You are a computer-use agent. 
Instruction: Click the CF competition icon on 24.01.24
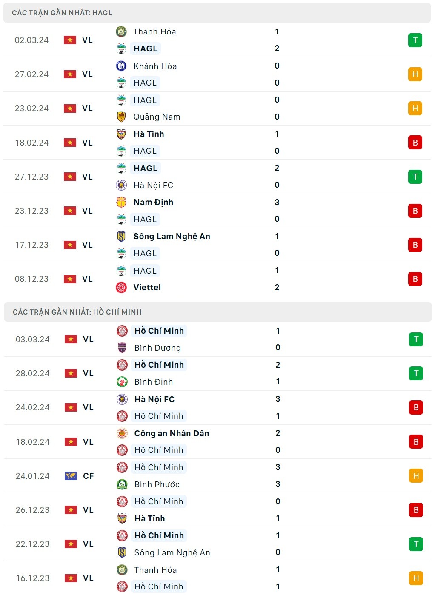pos(71,476)
